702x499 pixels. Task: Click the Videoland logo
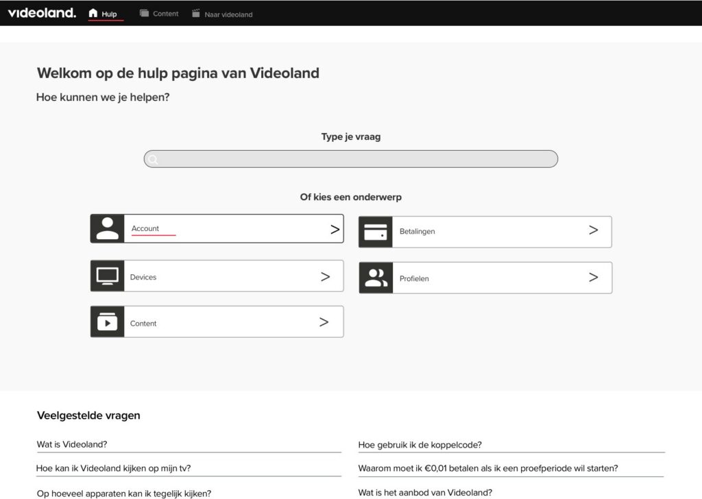pos(42,13)
